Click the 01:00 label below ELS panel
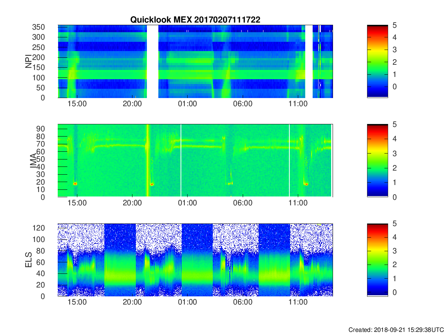The width and height of the screenshot is (444, 333). tap(188, 302)
